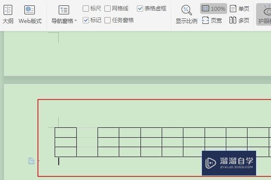
Task: Switch to 多页 multiple pages view
Action: pos(239,20)
